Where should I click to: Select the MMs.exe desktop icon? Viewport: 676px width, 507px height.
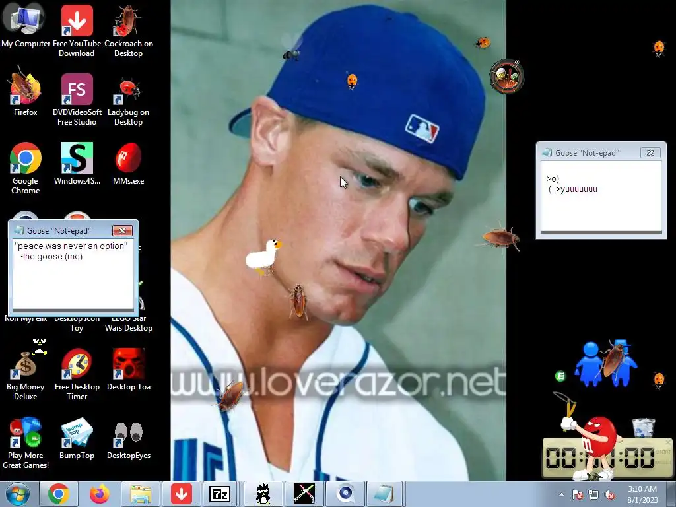coord(128,164)
